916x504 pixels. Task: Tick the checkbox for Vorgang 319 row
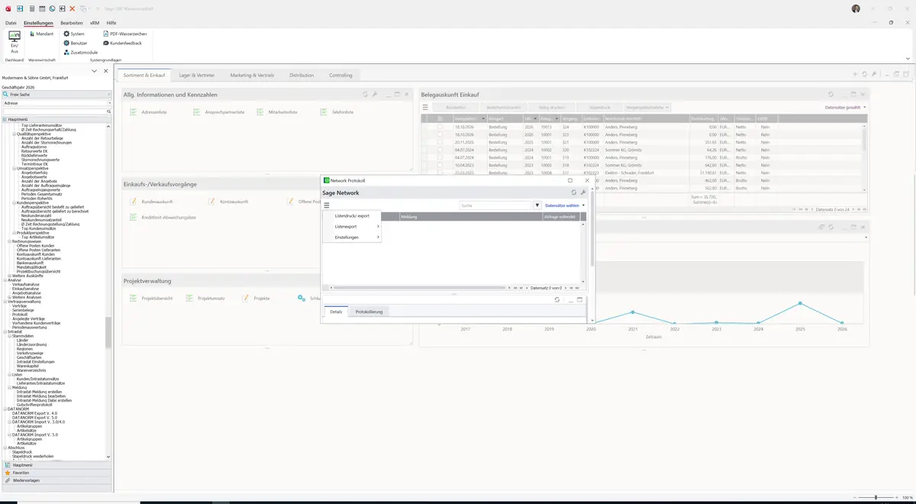tap(440, 157)
